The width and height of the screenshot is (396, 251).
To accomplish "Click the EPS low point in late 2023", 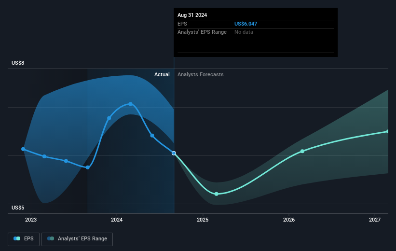I will pos(88,167).
